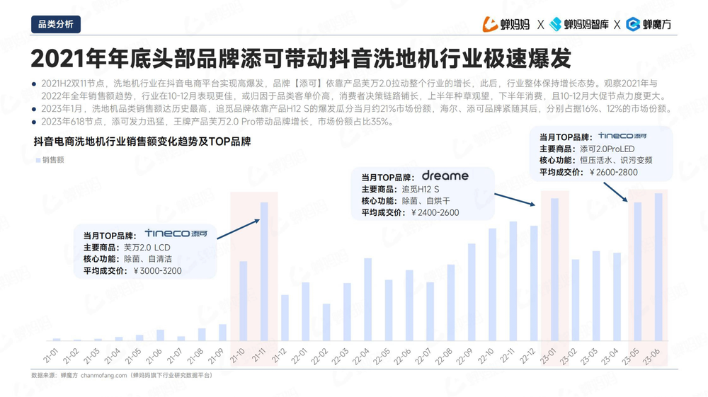Viewport: 708px width, 397px height.
Task: Click the 销售额 legend color swatch
Action: (38, 160)
